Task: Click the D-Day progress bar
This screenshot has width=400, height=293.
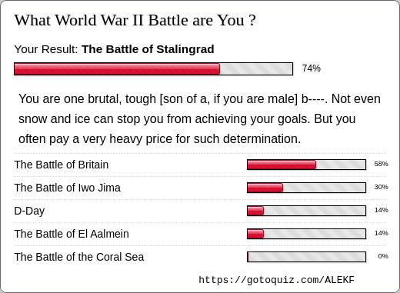Action: point(306,211)
